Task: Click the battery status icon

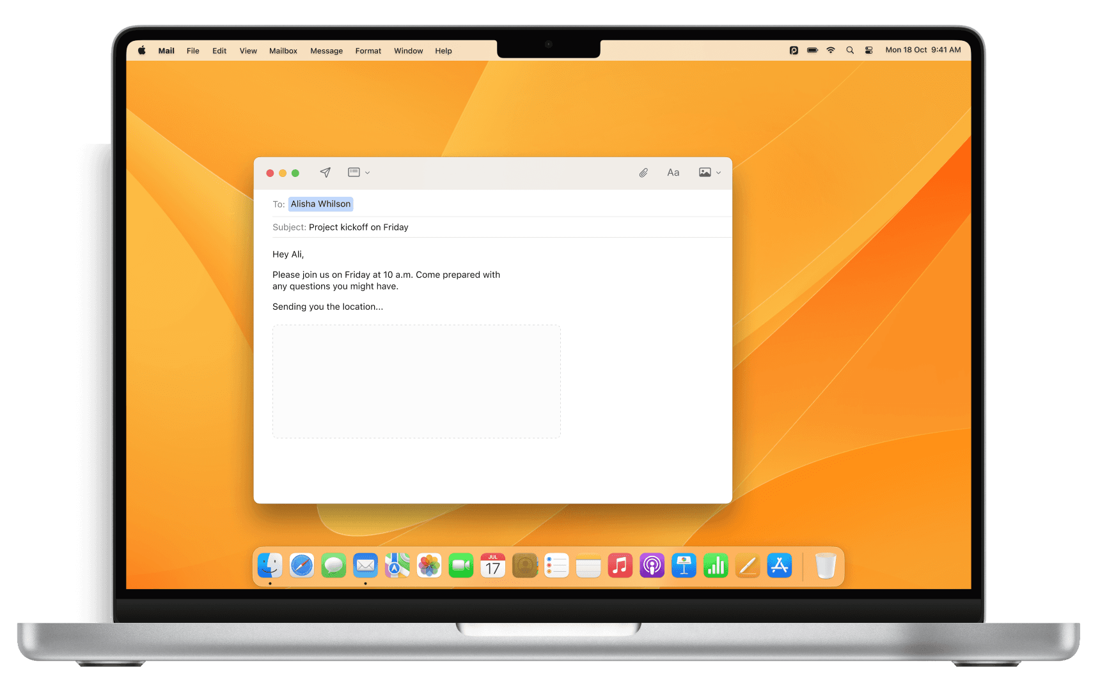Action: [812, 50]
